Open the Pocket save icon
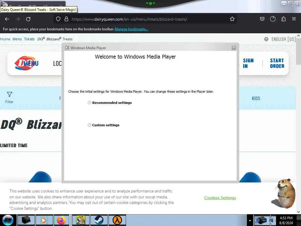The width and height of the screenshot is (301, 226). 262,19
